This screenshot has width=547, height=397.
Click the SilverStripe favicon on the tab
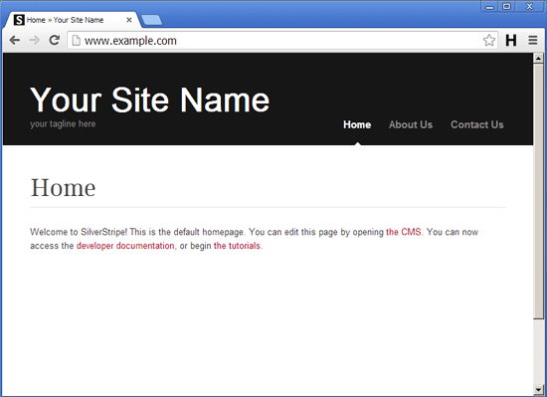[19, 20]
